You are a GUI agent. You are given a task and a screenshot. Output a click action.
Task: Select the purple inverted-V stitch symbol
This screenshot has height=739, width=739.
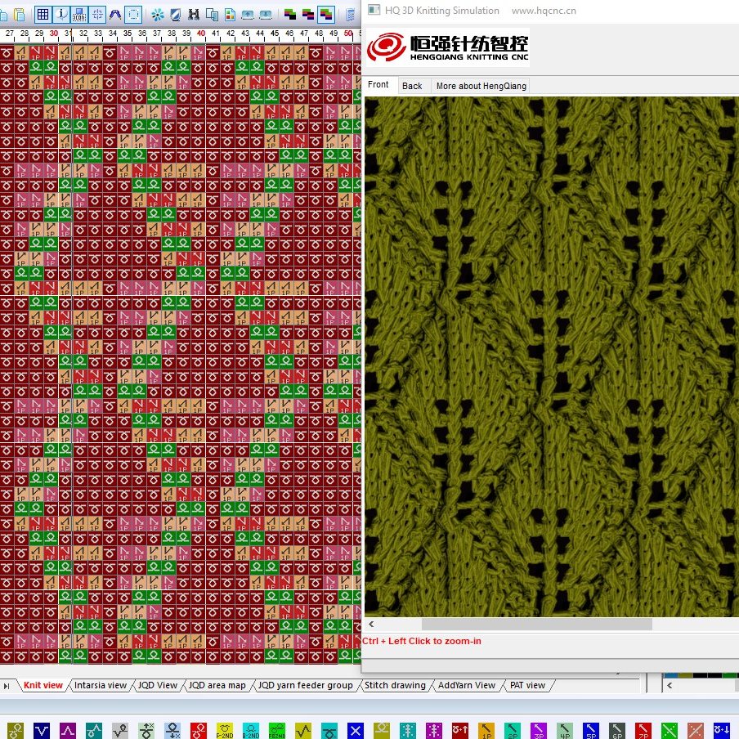click(x=67, y=731)
